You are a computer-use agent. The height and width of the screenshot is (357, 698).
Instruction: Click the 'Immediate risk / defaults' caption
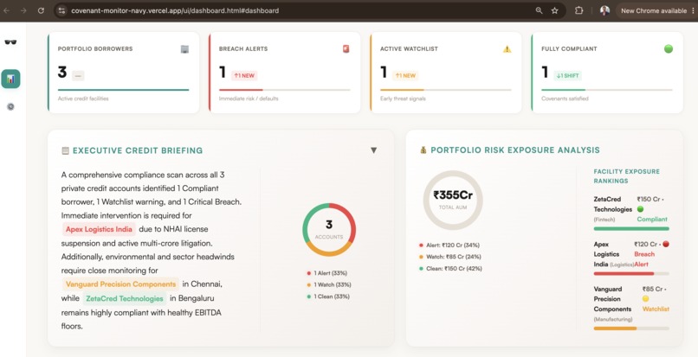coord(249,99)
